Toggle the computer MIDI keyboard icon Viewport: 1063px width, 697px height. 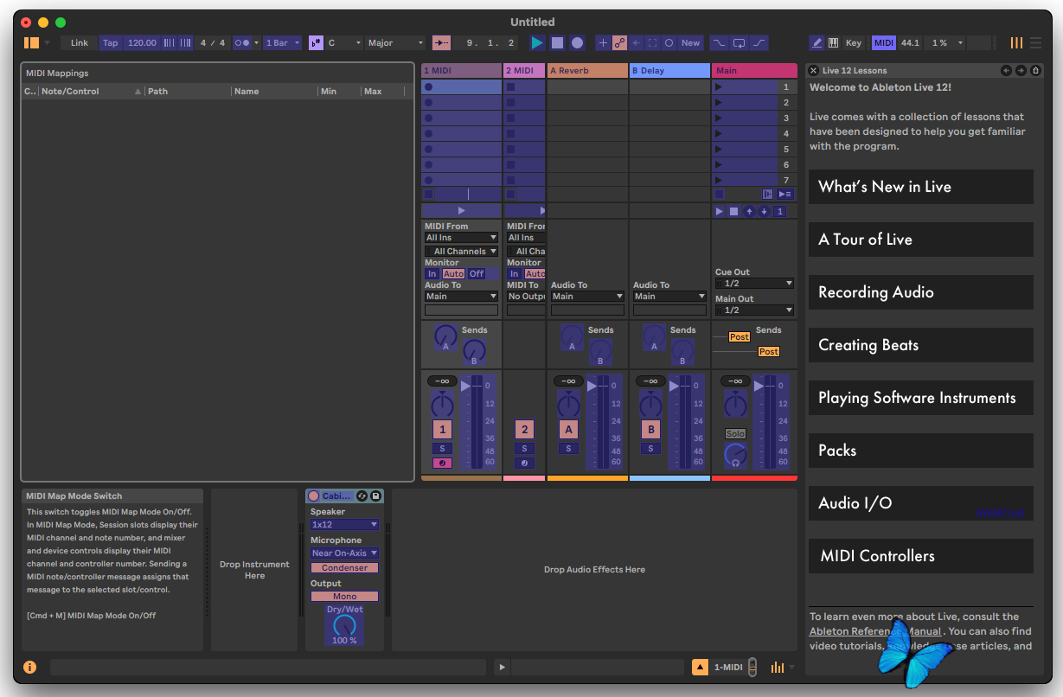click(833, 42)
